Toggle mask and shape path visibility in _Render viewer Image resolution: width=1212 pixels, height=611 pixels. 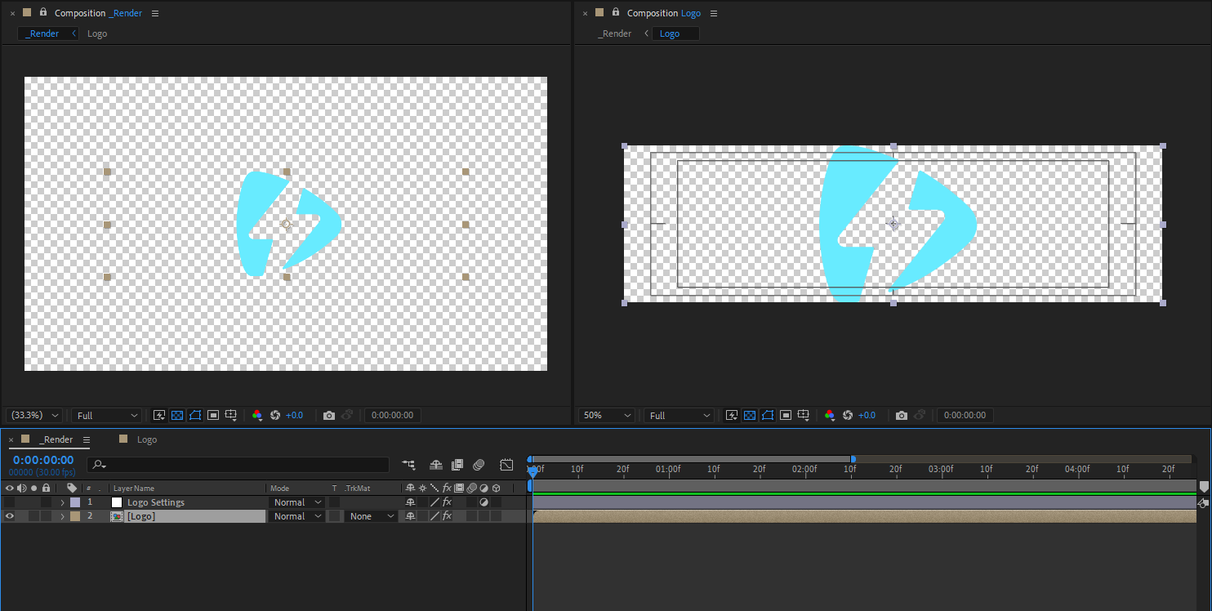(x=195, y=415)
